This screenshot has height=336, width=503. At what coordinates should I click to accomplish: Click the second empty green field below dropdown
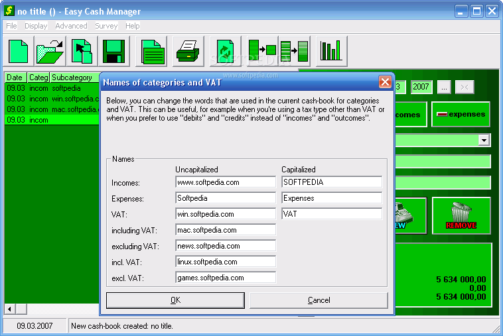[443, 182]
